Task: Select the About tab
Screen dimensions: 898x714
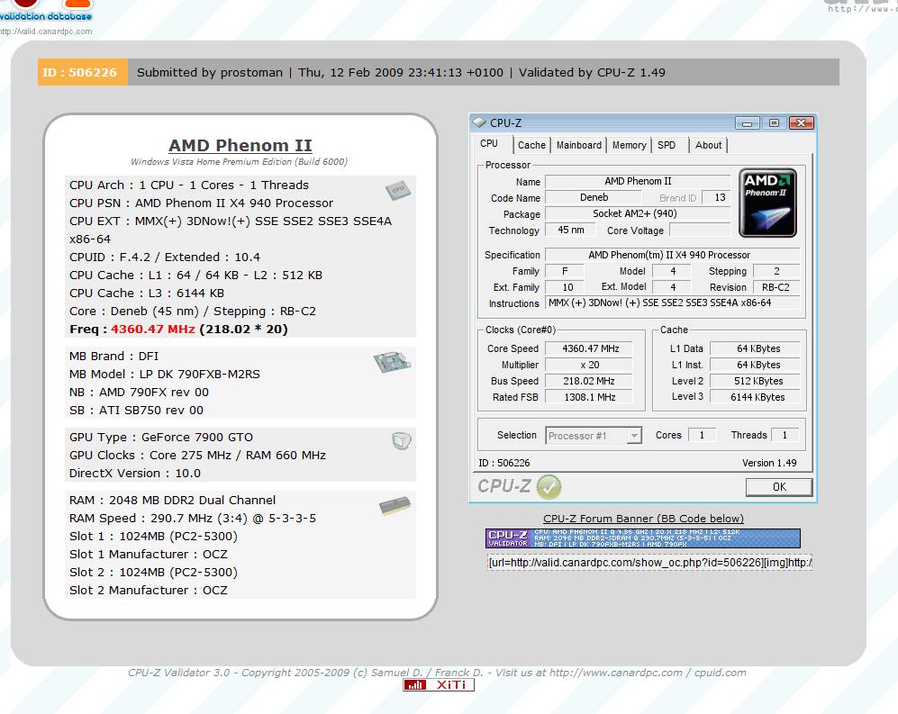Action: (x=708, y=145)
